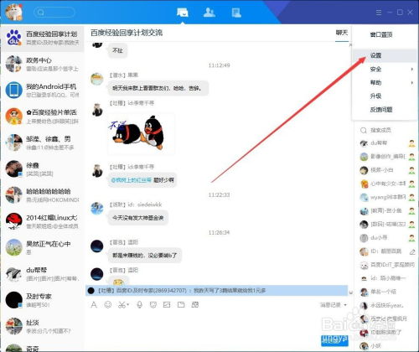Choose 升级 in the dropdown menu
Viewport: 419px width, 352px height.
(385, 96)
